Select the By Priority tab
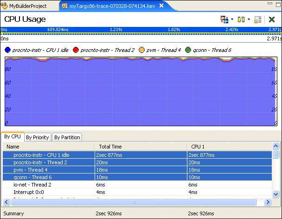Screen dimensions: 282x219 point(37,137)
